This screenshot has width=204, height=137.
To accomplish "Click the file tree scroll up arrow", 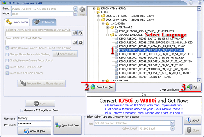I will 199,9.
